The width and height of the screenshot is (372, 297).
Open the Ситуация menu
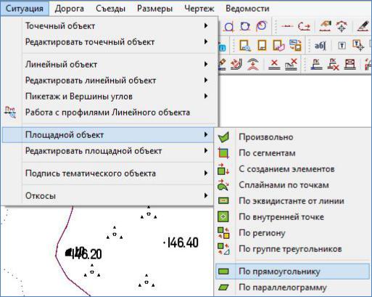pyautogui.click(x=25, y=9)
